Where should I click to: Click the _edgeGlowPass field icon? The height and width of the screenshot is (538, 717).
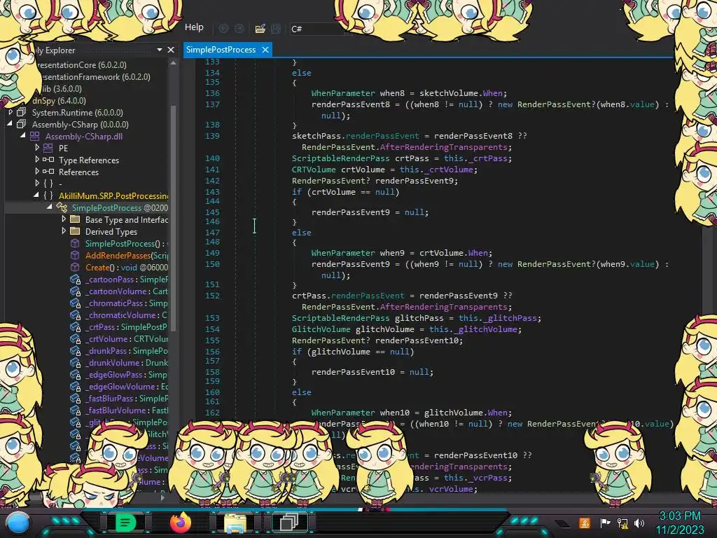click(76, 374)
